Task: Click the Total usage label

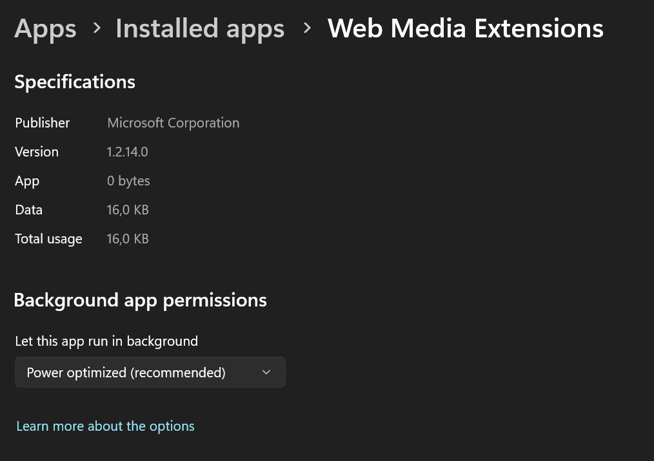Action: (48, 238)
